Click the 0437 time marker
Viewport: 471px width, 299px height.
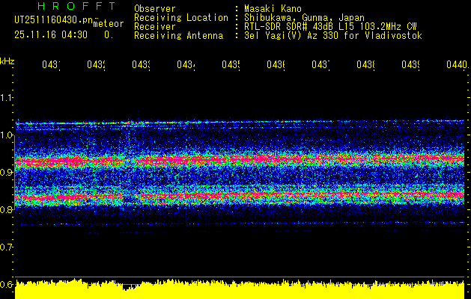[x=320, y=65]
